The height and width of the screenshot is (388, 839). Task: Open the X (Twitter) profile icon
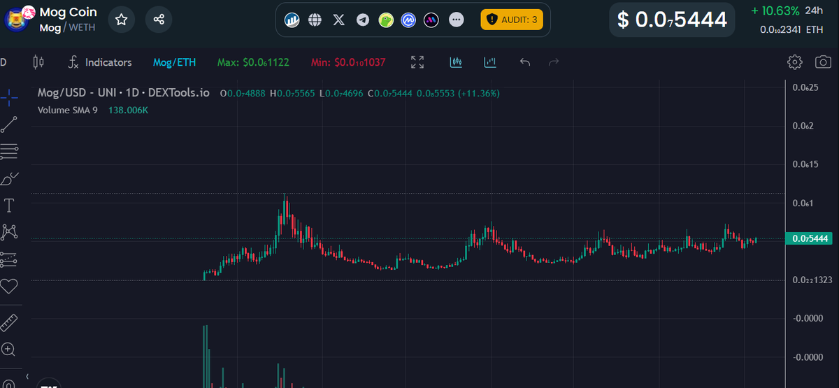[x=339, y=20]
